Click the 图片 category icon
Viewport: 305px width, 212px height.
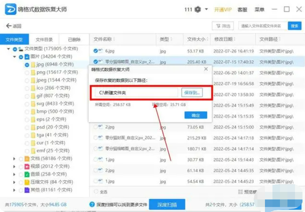point(27,57)
